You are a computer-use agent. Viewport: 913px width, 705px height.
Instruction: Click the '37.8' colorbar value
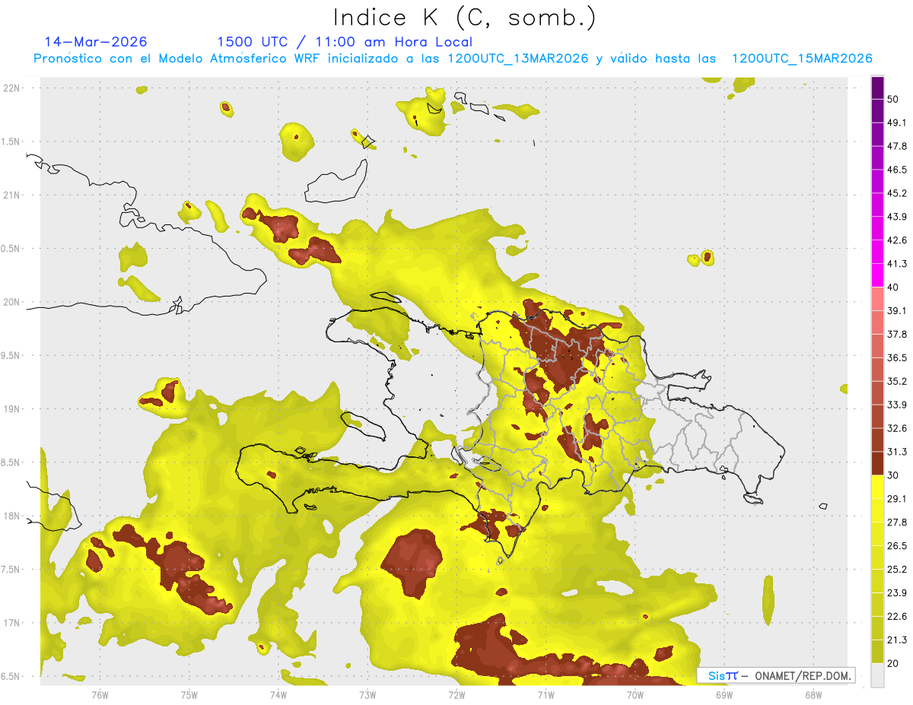[897, 334]
